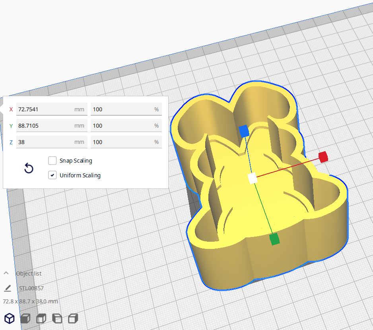This screenshot has width=373, height=330.
Task: Click the X percentage scale field
Action: click(x=126, y=109)
